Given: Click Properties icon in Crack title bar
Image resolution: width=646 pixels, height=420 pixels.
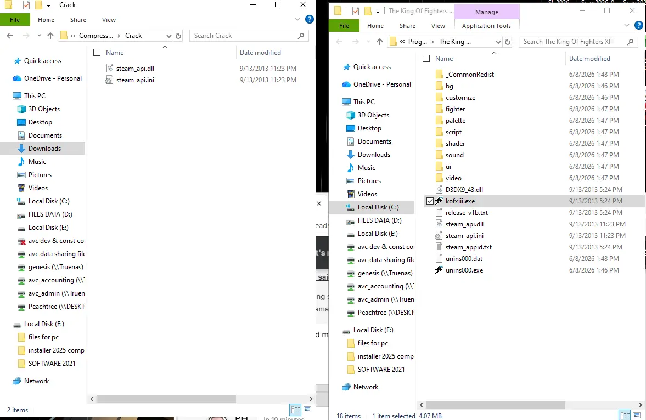Looking at the screenshot, I should pos(26,5).
